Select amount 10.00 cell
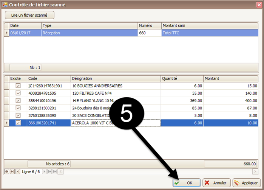The height and width of the screenshot is (190, 264). tap(231, 123)
